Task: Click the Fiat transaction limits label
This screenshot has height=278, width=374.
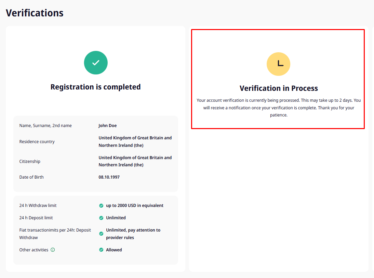Action: click(x=55, y=234)
